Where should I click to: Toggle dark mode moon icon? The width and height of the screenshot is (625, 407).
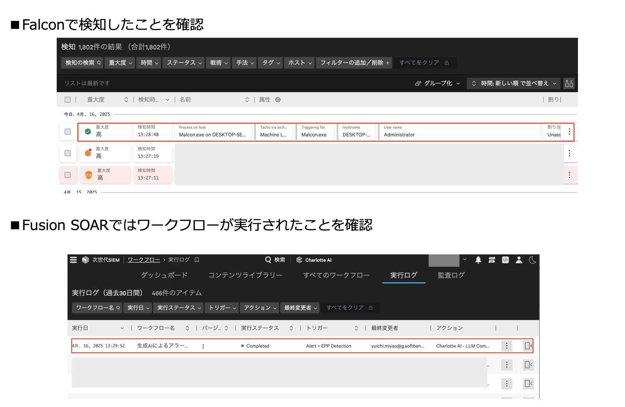[532, 260]
